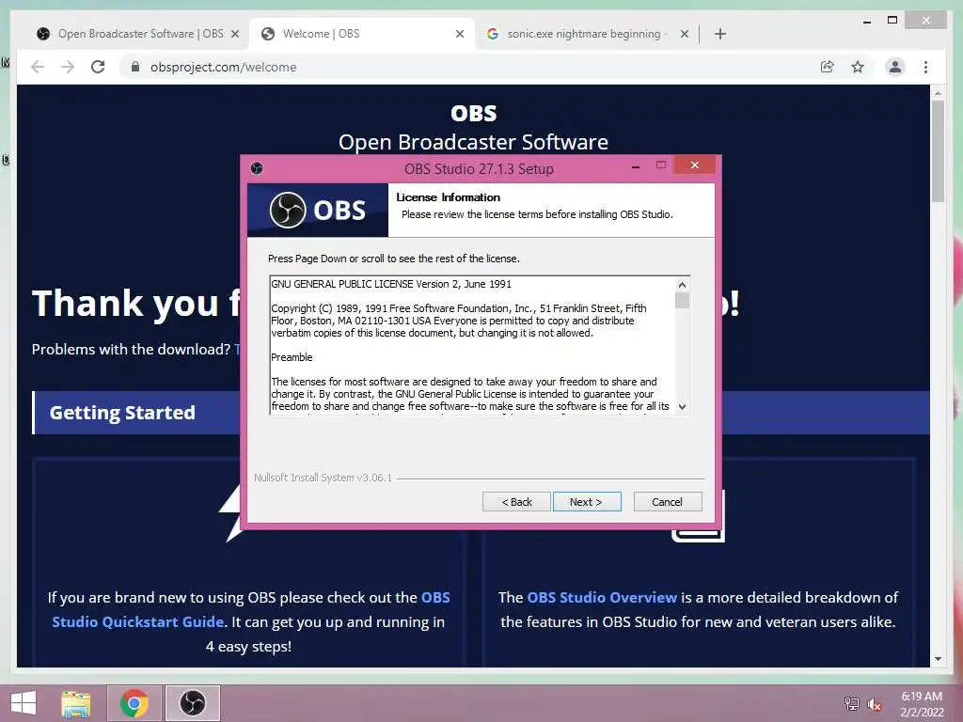
Task: Minimize the Chrome browser window
Action: [x=866, y=21]
